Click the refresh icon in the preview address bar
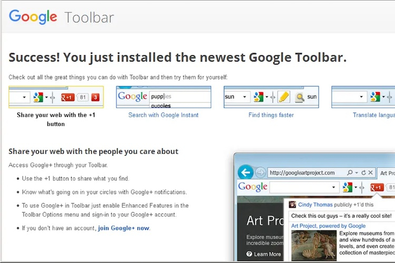This screenshot has height=263, width=395. [364, 173]
